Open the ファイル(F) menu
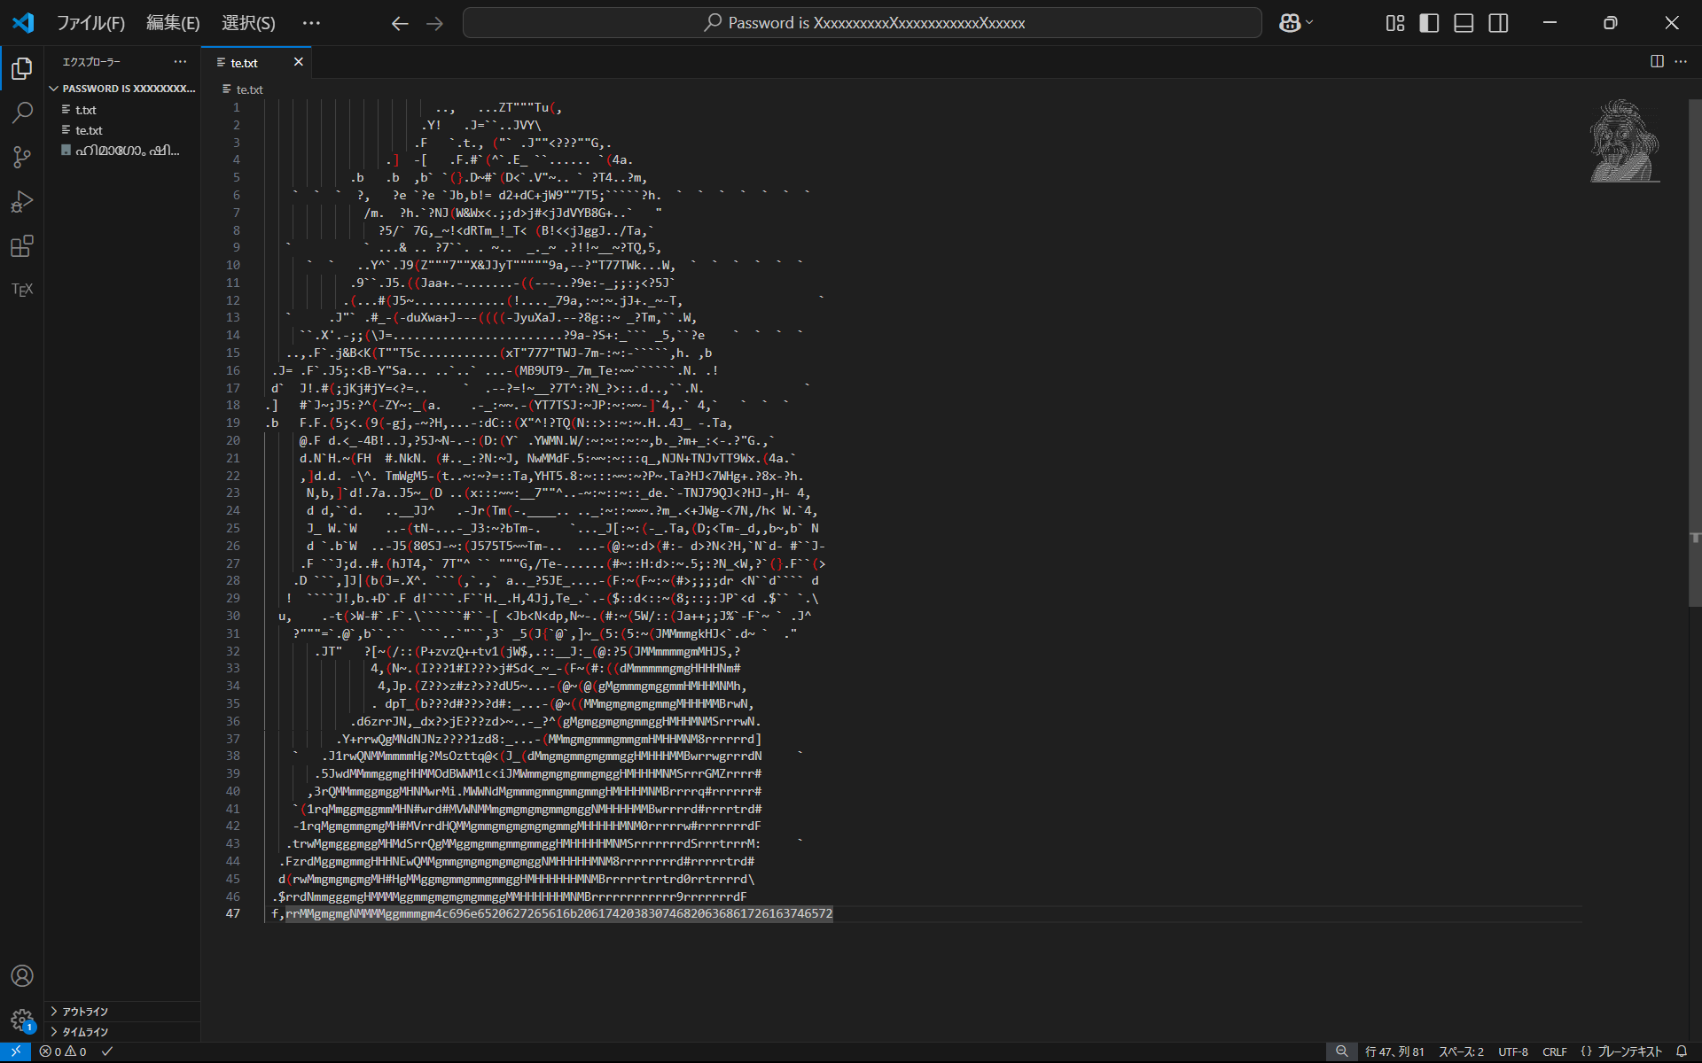Viewport: 1702px width, 1063px height. (91, 23)
